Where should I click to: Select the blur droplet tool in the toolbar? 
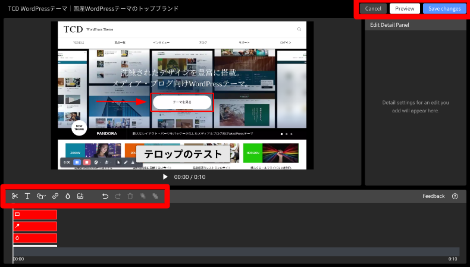pyautogui.click(x=68, y=196)
